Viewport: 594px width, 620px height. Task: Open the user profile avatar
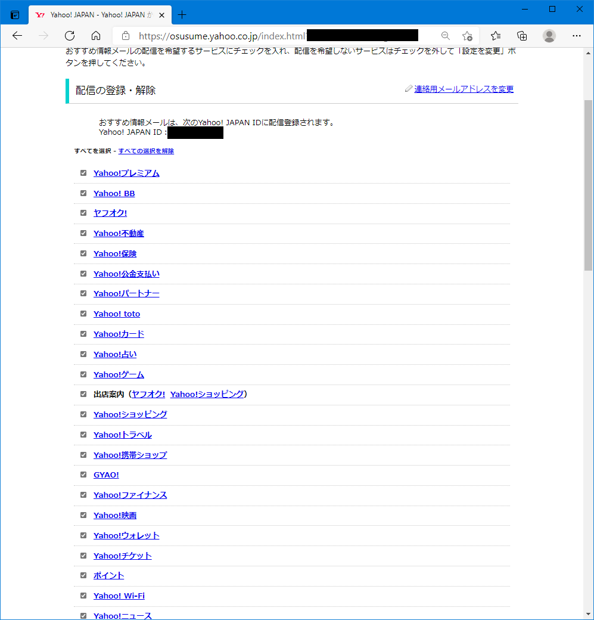click(549, 36)
